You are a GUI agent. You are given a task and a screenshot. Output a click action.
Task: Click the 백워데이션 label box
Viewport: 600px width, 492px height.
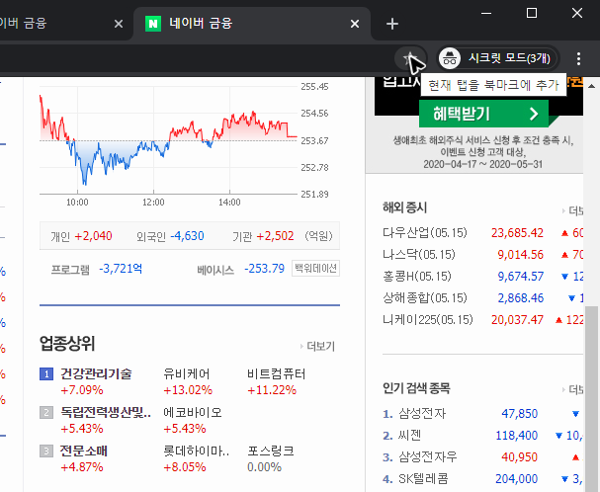coord(315,268)
